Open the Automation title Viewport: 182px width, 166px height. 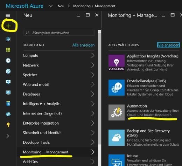137,106
